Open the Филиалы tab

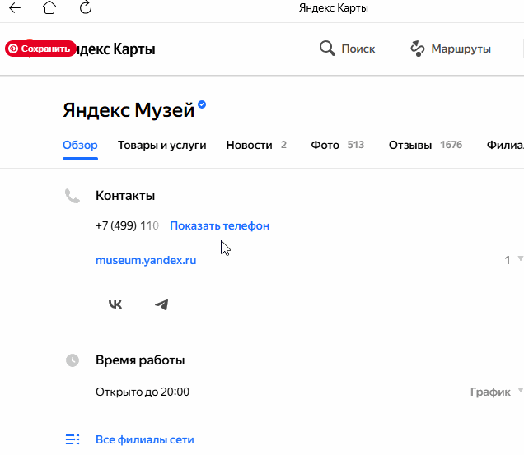click(505, 145)
